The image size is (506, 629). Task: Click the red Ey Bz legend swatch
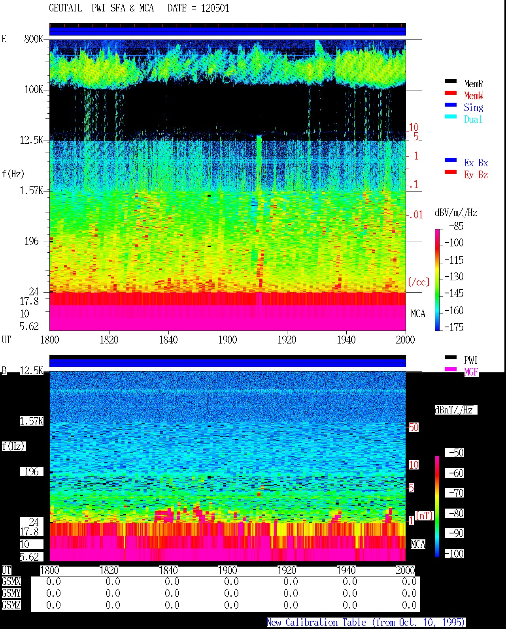[x=450, y=172]
